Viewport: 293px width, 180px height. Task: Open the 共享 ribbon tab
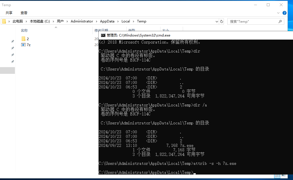pyautogui.click(x=9, y=13)
